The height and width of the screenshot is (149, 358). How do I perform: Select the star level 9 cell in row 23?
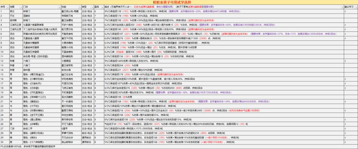pos(99,111)
